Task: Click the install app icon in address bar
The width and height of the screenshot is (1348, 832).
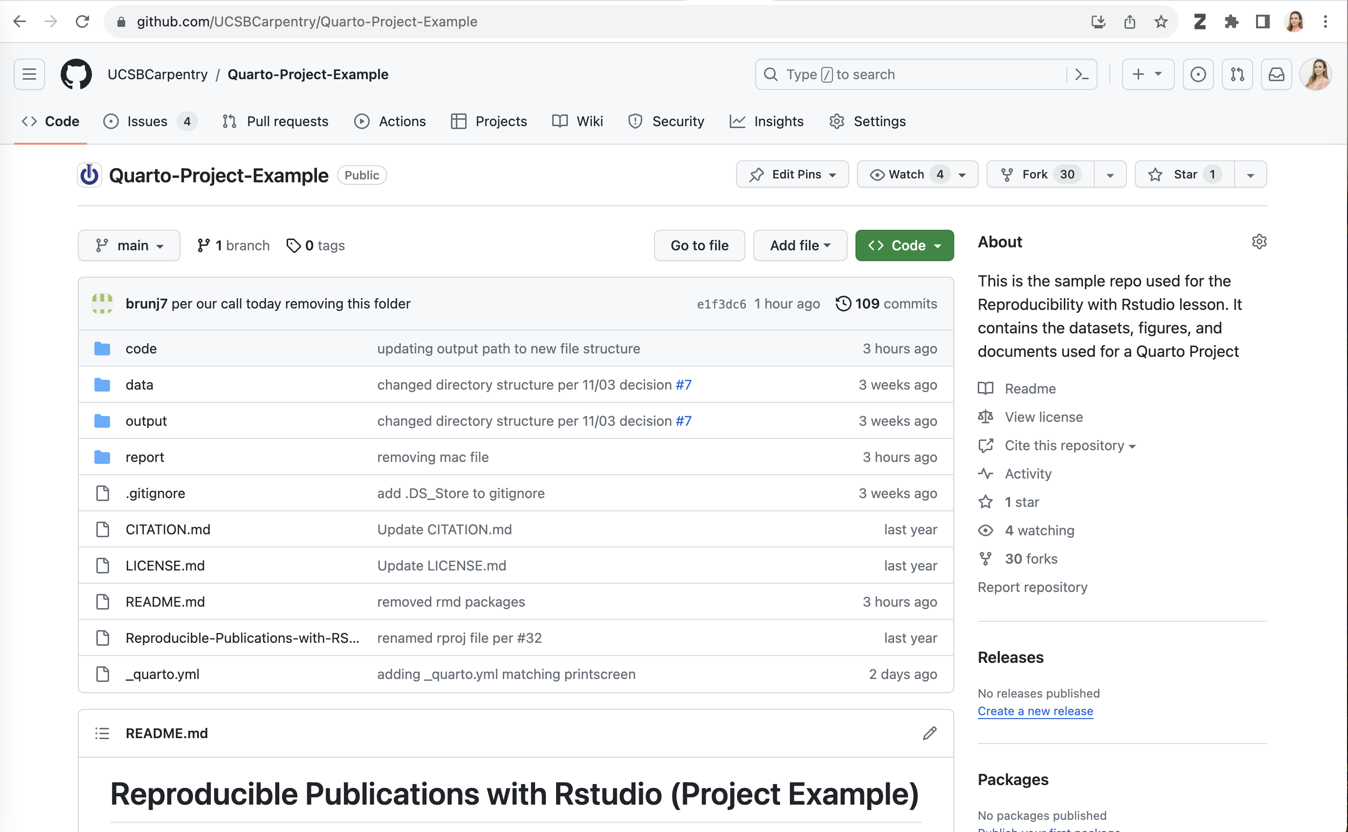Action: point(1098,22)
